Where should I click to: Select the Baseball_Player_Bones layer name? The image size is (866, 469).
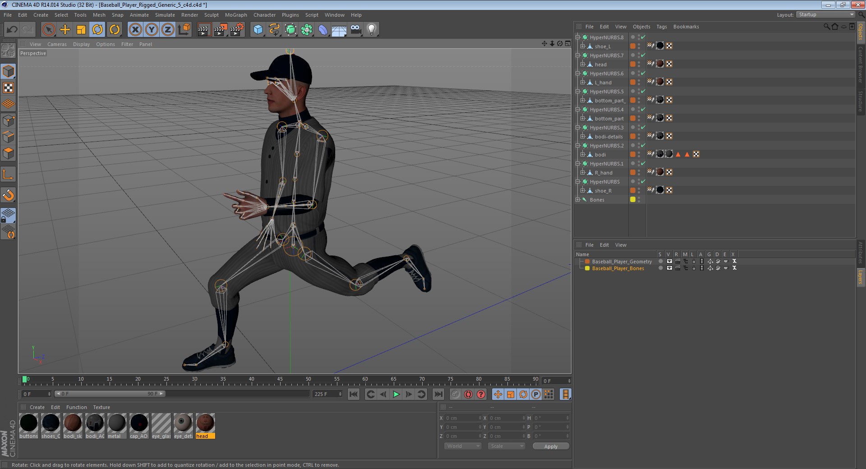[618, 268]
